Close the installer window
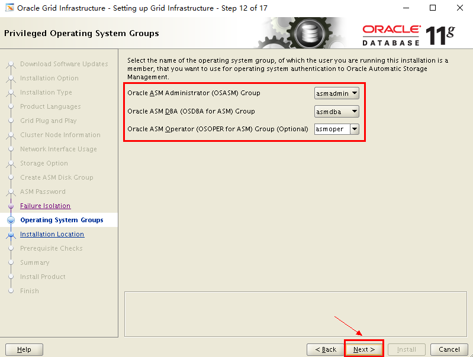 [x=460, y=8]
